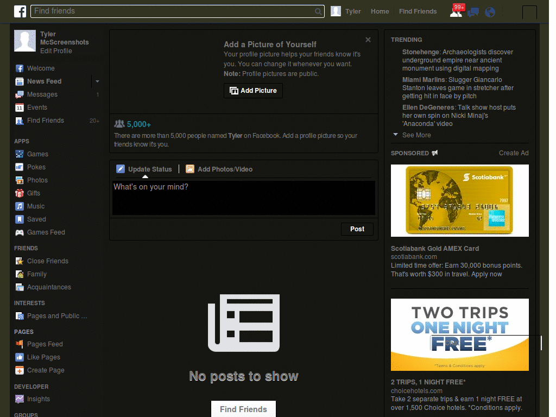Open the notifications globe icon
Viewport: 556px width, 417px height.
[x=490, y=12]
